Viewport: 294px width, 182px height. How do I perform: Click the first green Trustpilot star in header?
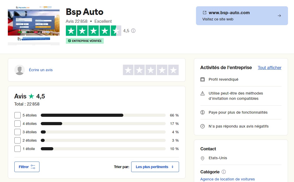71,31
